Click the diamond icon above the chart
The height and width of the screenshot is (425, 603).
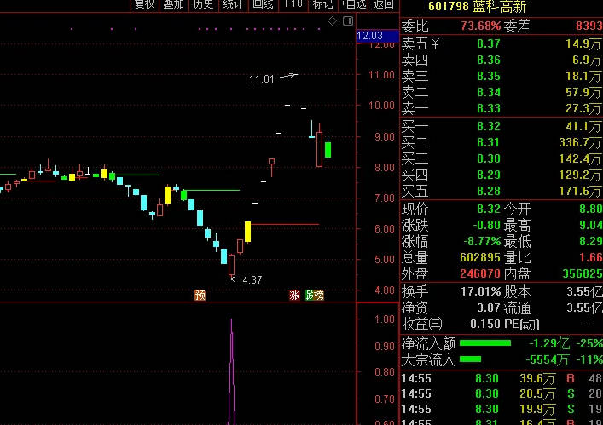[x=332, y=20]
